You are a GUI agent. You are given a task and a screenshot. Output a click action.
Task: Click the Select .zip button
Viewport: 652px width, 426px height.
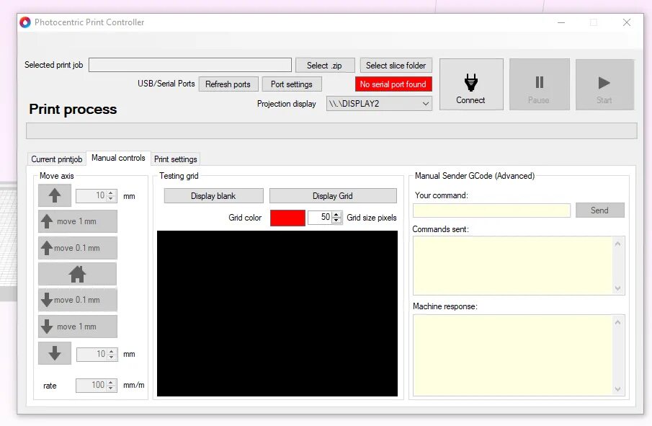coord(325,66)
